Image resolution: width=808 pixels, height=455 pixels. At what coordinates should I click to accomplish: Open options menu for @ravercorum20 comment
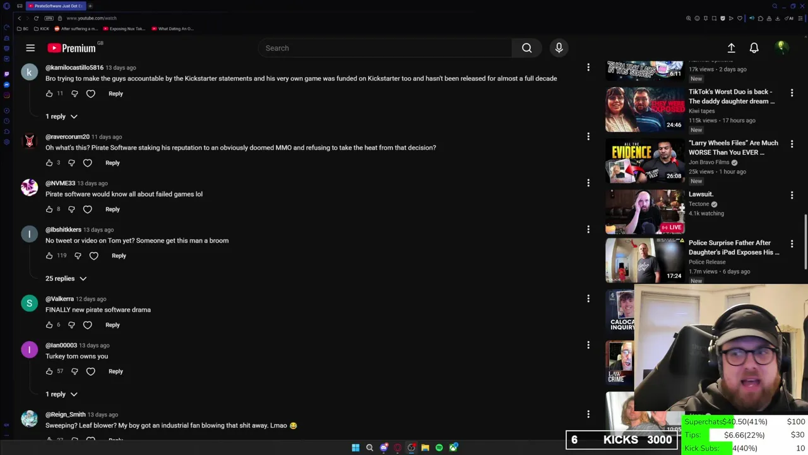pos(588,136)
